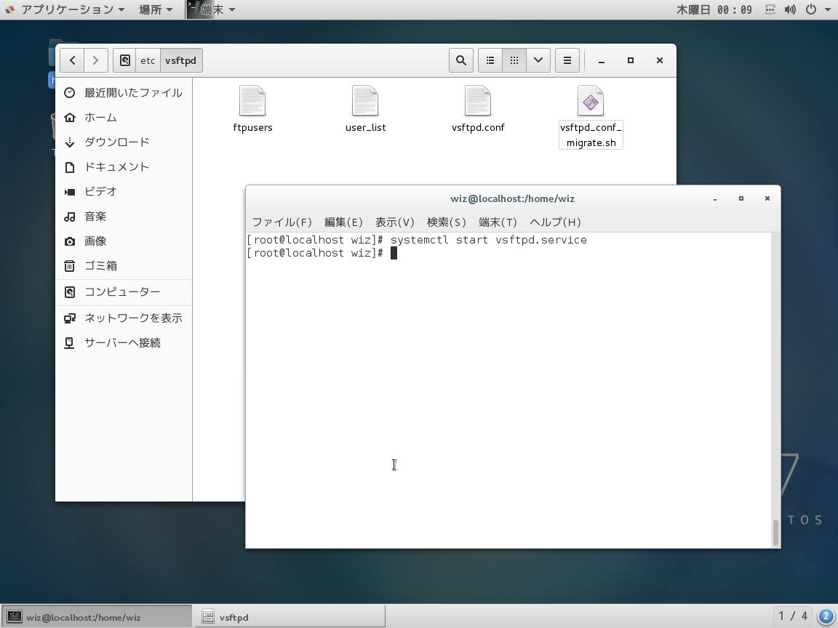Select the vsftpd.conf file
The width and height of the screenshot is (838, 628).
click(x=478, y=110)
